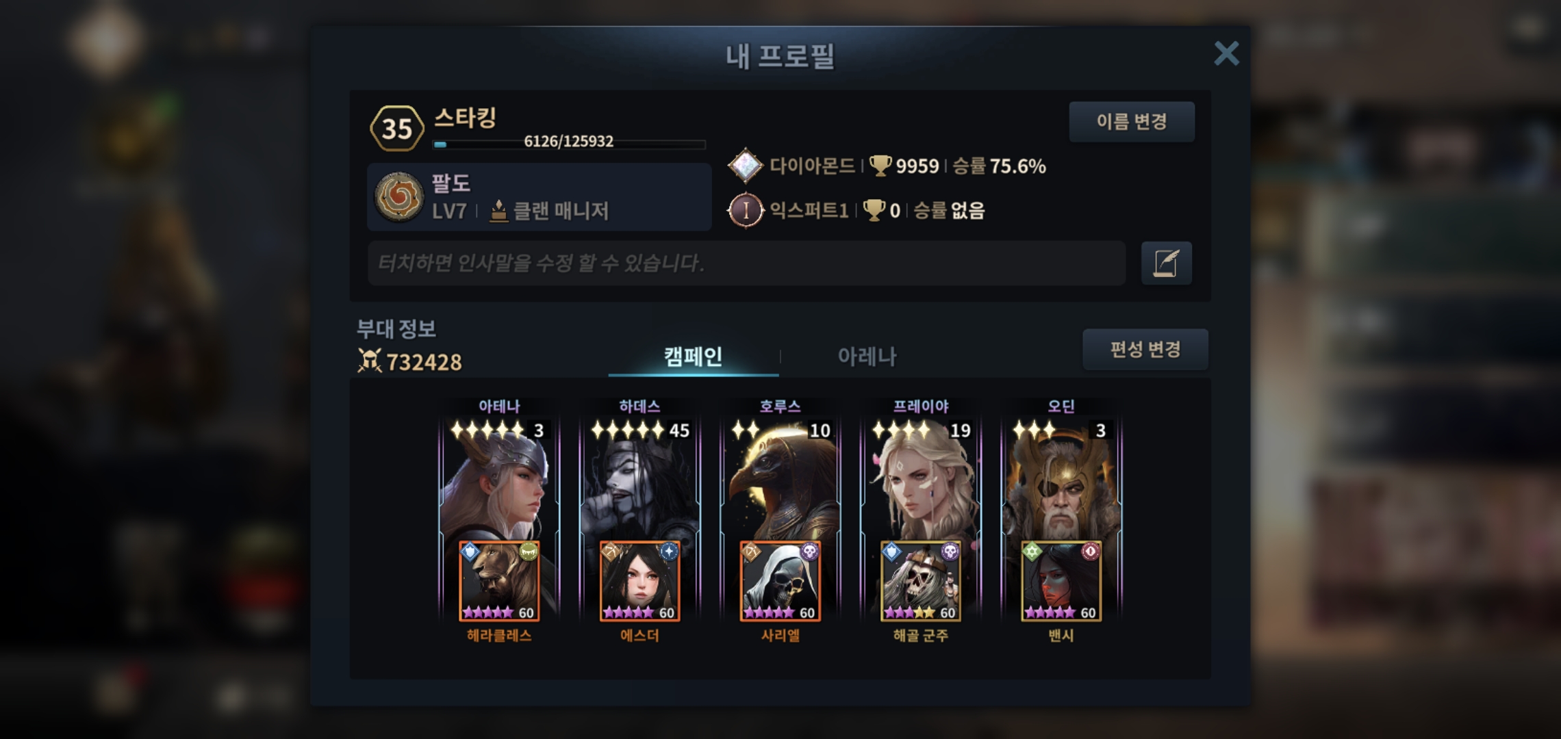Viewport: 1561px width, 739px height.
Task: Click the 편성 변경 button
Action: [x=1145, y=350]
